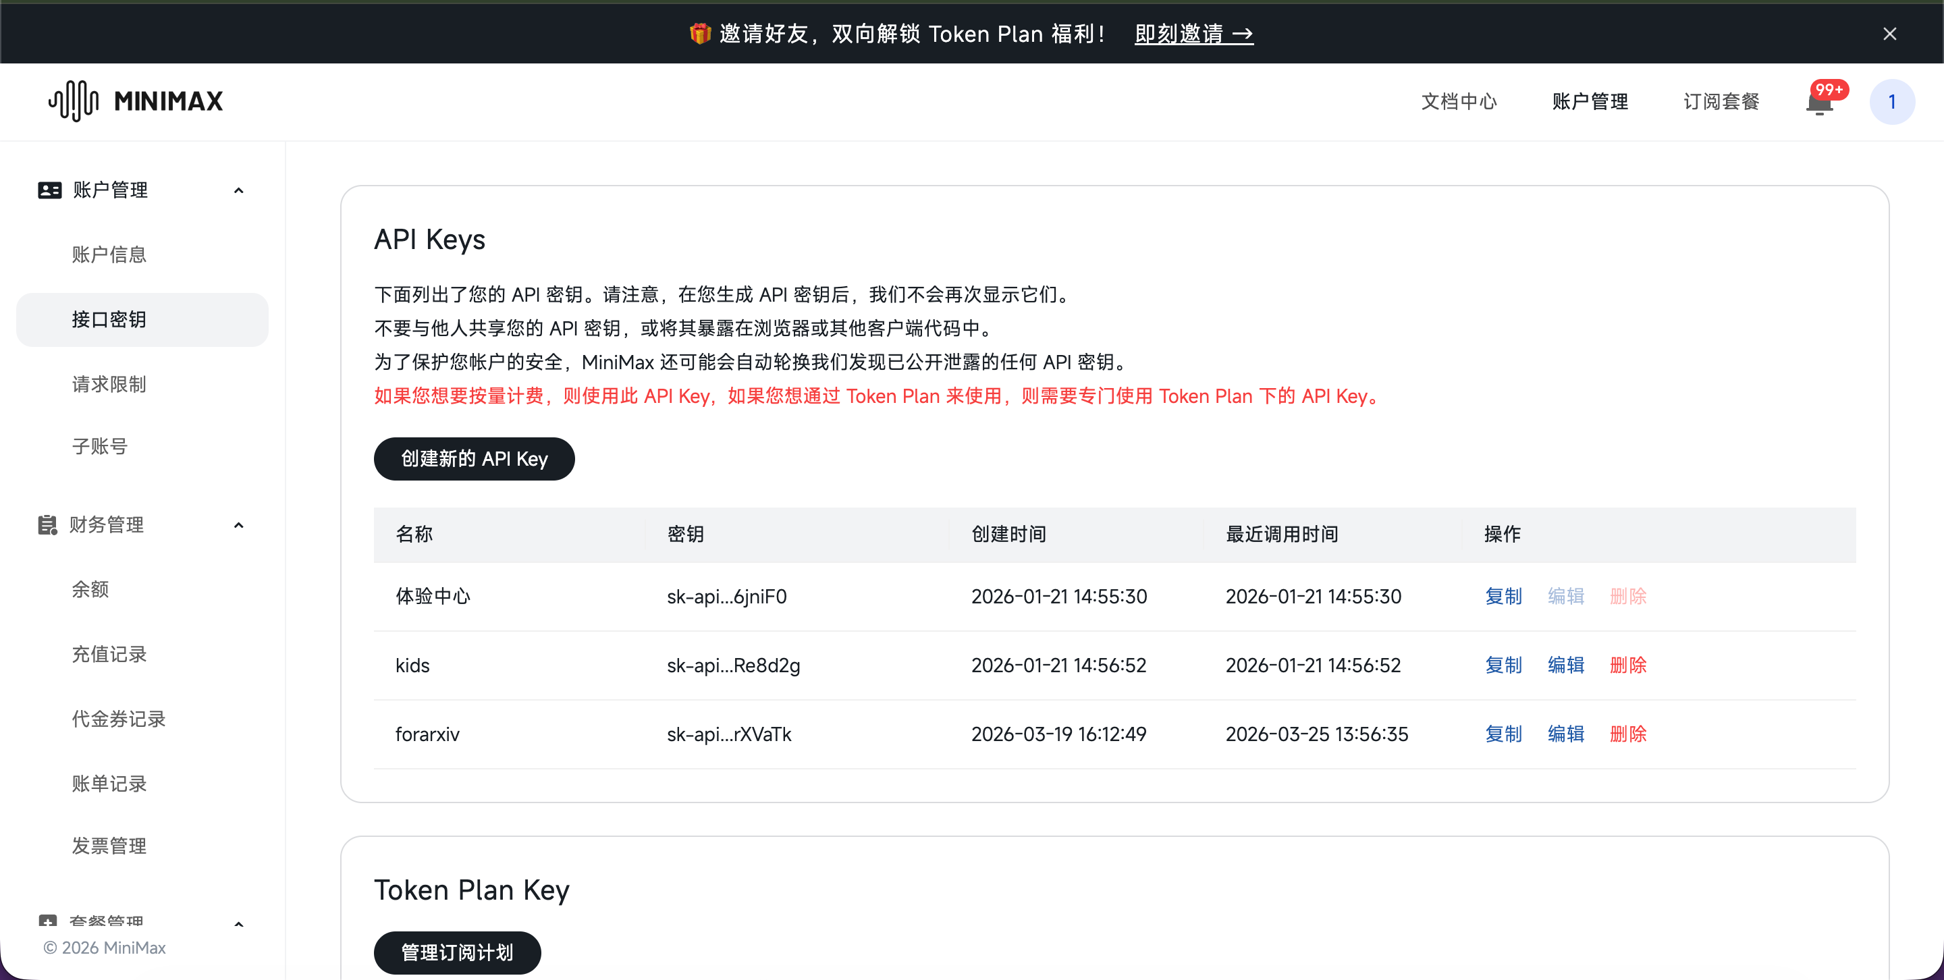Delete the kids API key
This screenshot has width=1944, height=980.
(1628, 665)
